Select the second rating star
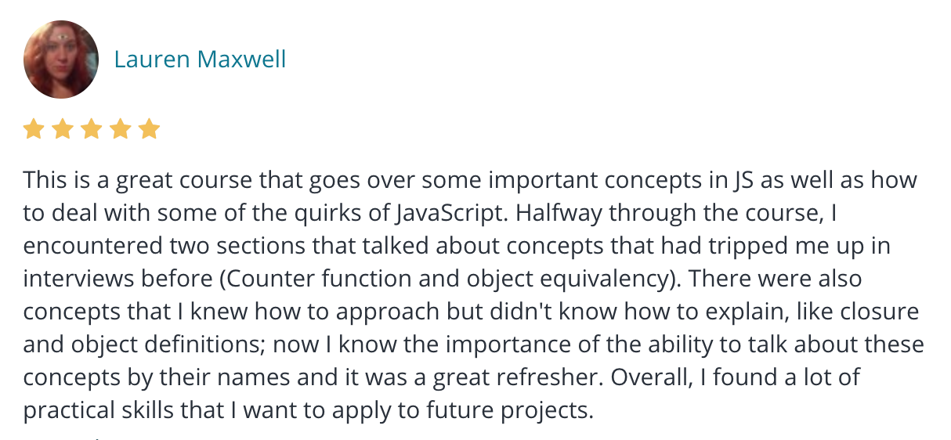 (x=62, y=129)
